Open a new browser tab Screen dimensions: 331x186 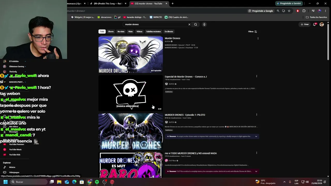172,4
